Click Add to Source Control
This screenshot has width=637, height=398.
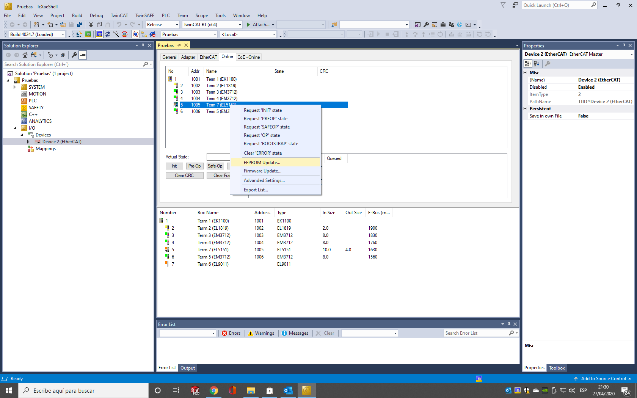click(x=603, y=379)
